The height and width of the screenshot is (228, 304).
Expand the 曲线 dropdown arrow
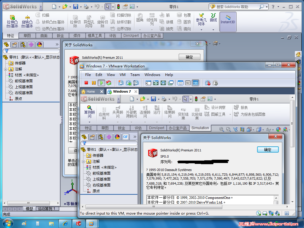pyautogui.click(x=213, y=30)
